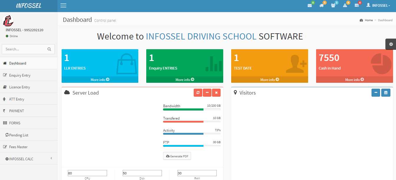Image resolution: width=396 pixels, height=180 pixels.
Task: Click the 7550 cash value
Action: (329, 58)
